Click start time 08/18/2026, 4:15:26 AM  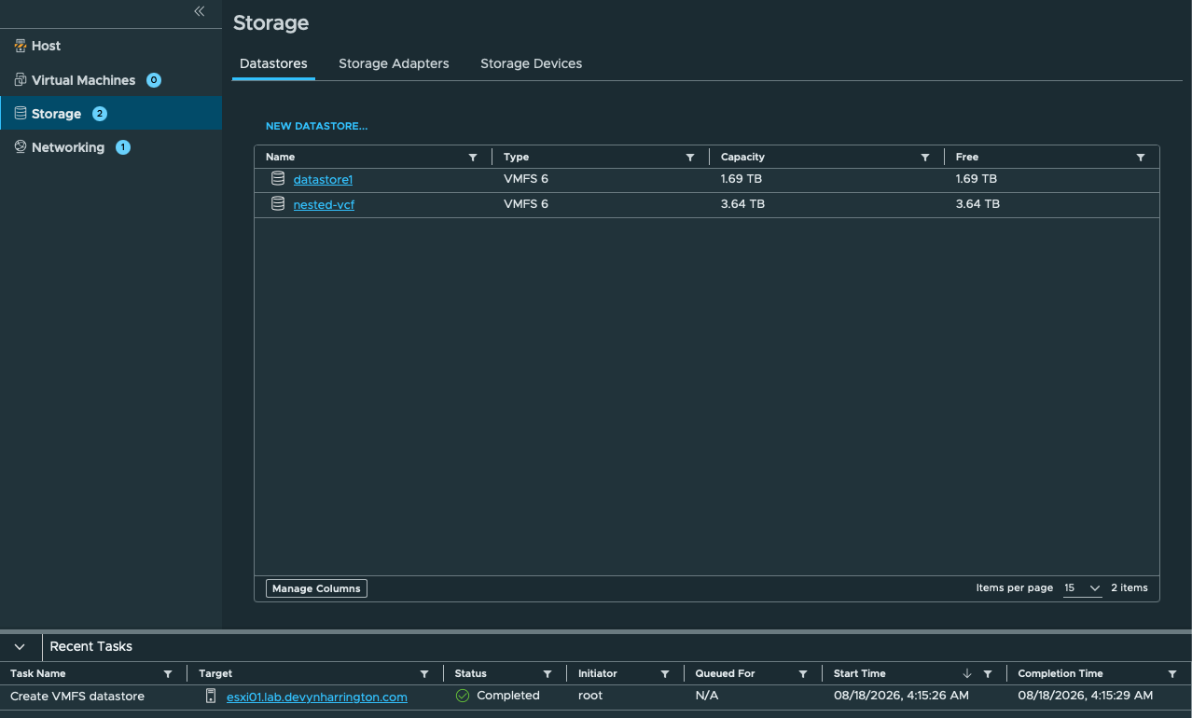tap(901, 696)
